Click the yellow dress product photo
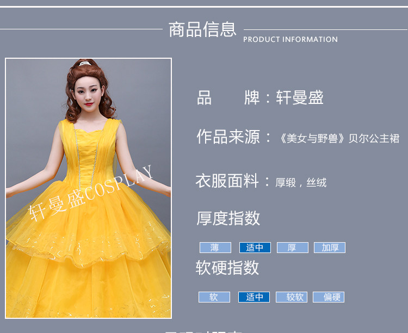Viewport: 408px width, 333px height. [x=88, y=188]
